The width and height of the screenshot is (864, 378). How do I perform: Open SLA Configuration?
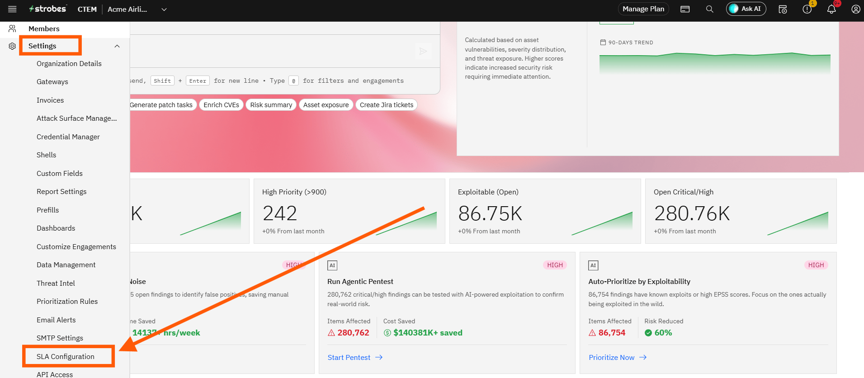(x=66, y=357)
